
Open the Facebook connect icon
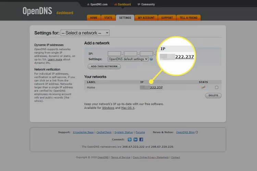(141, 140)
